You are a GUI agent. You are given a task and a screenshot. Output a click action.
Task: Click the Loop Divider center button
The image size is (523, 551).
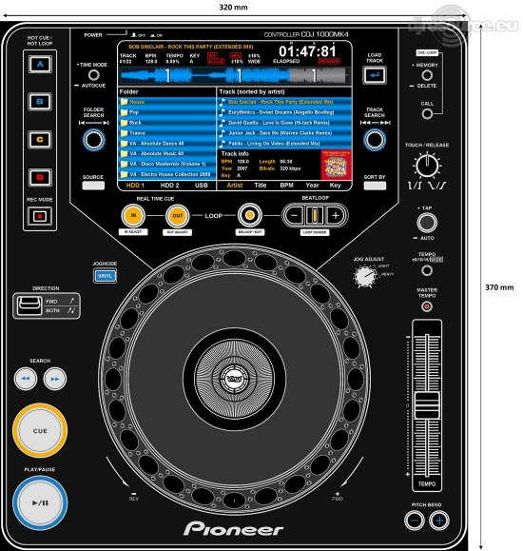tap(315, 215)
